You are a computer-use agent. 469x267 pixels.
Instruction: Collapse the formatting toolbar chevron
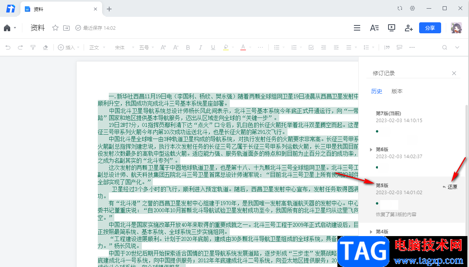tap(457, 47)
